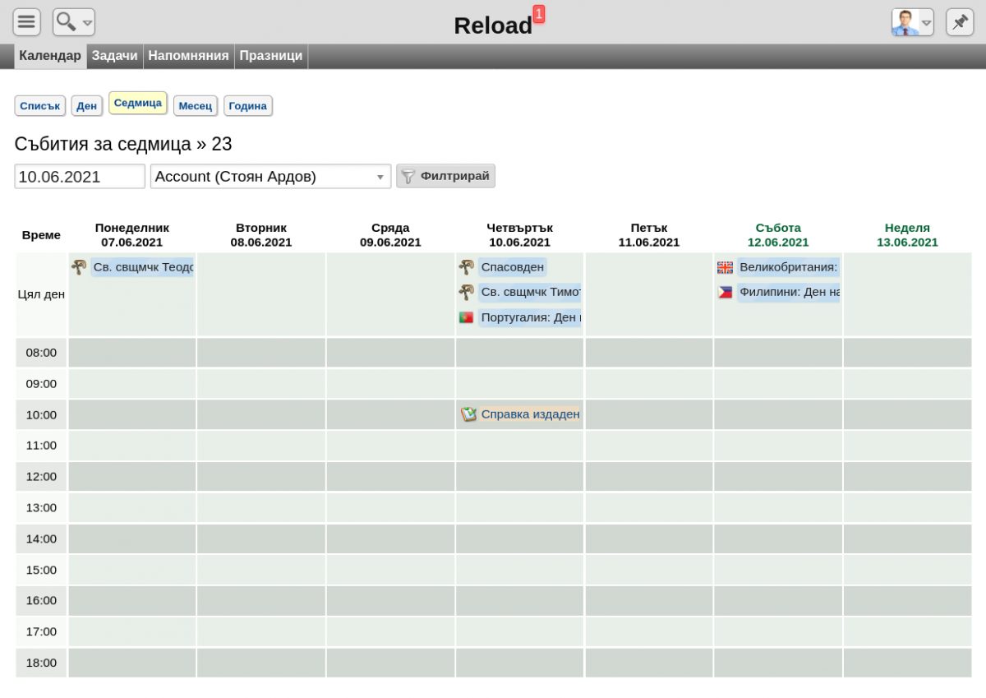Click the UK flag icon on Saturday
Viewport: 986px width, 698px height.
pyautogui.click(x=725, y=267)
